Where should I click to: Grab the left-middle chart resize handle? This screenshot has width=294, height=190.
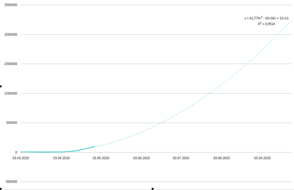click(x=1, y=87)
